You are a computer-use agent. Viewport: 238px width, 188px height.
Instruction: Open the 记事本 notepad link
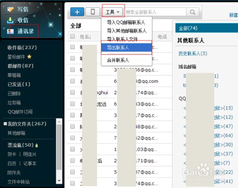30,163
